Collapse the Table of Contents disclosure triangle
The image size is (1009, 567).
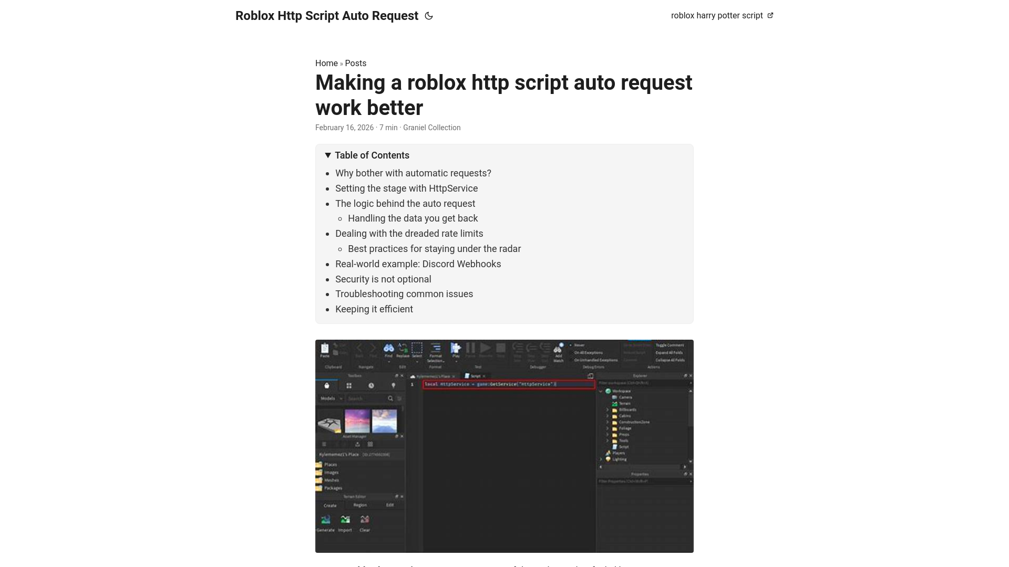pos(328,155)
